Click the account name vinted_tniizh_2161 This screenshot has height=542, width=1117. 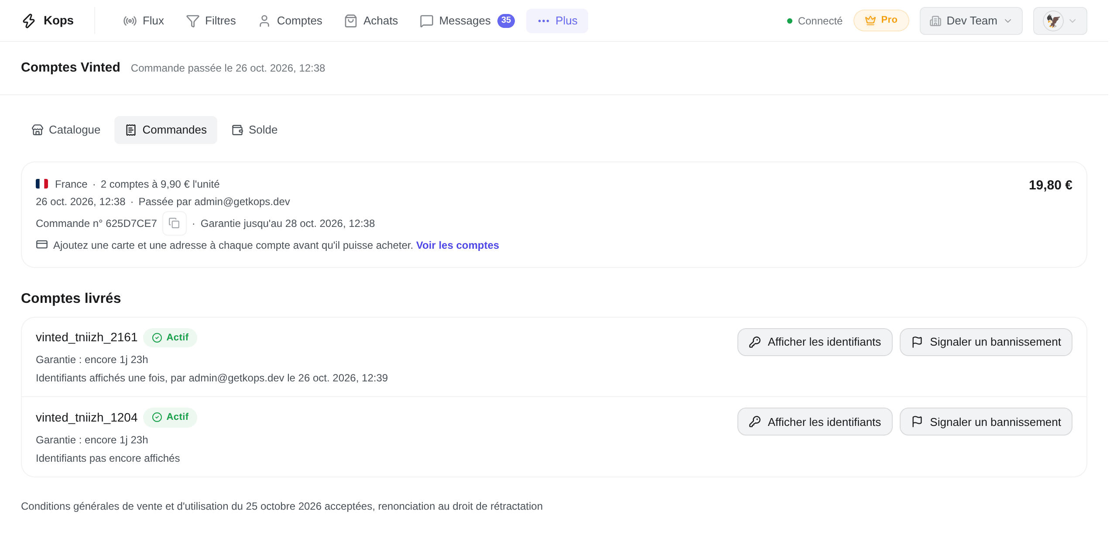point(86,337)
